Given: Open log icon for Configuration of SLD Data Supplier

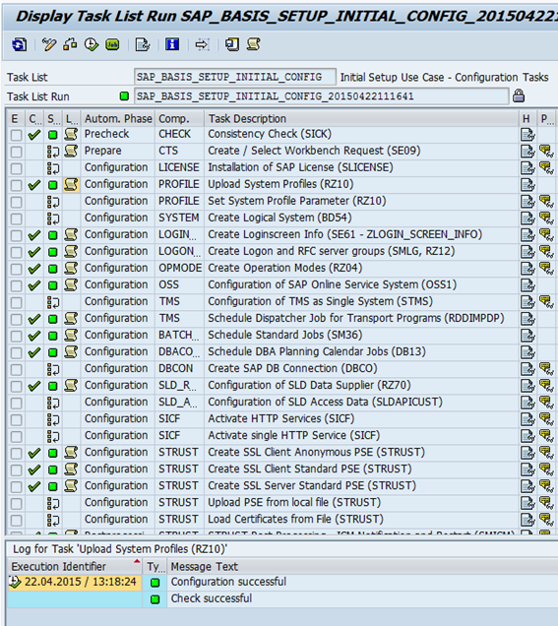Looking at the screenshot, I should pos(71,386).
